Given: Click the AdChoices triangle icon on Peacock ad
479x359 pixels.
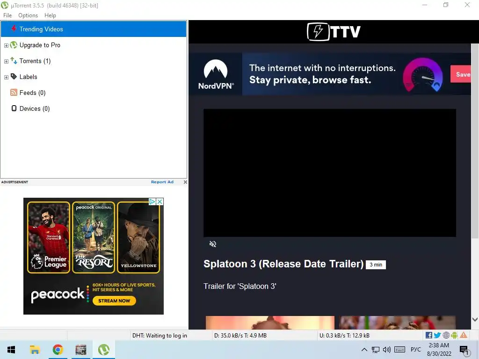Looking at the screenshot, I should (x=152, y=202).
